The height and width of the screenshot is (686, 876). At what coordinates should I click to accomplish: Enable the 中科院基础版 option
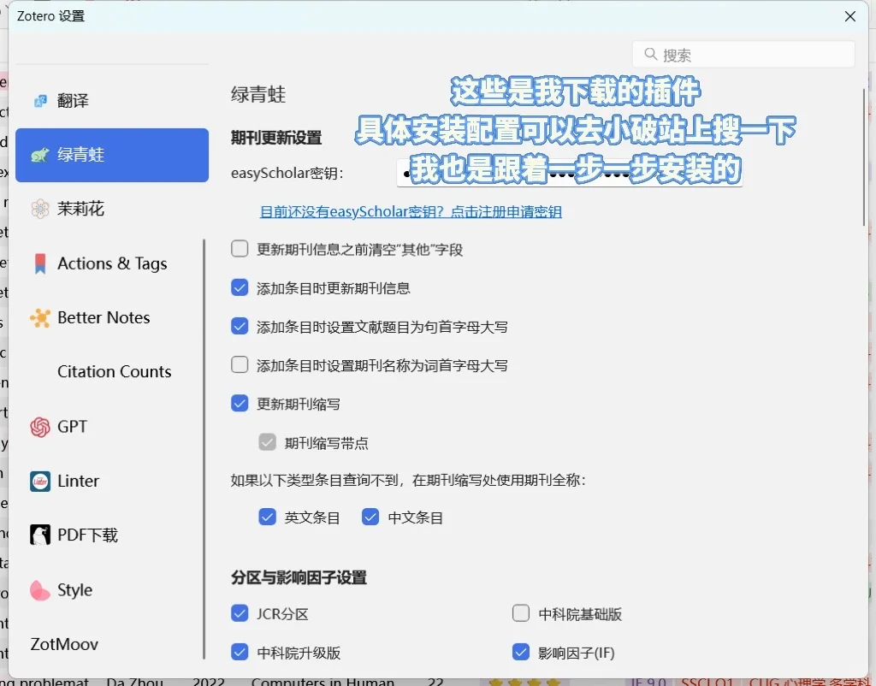pos(521,613)
